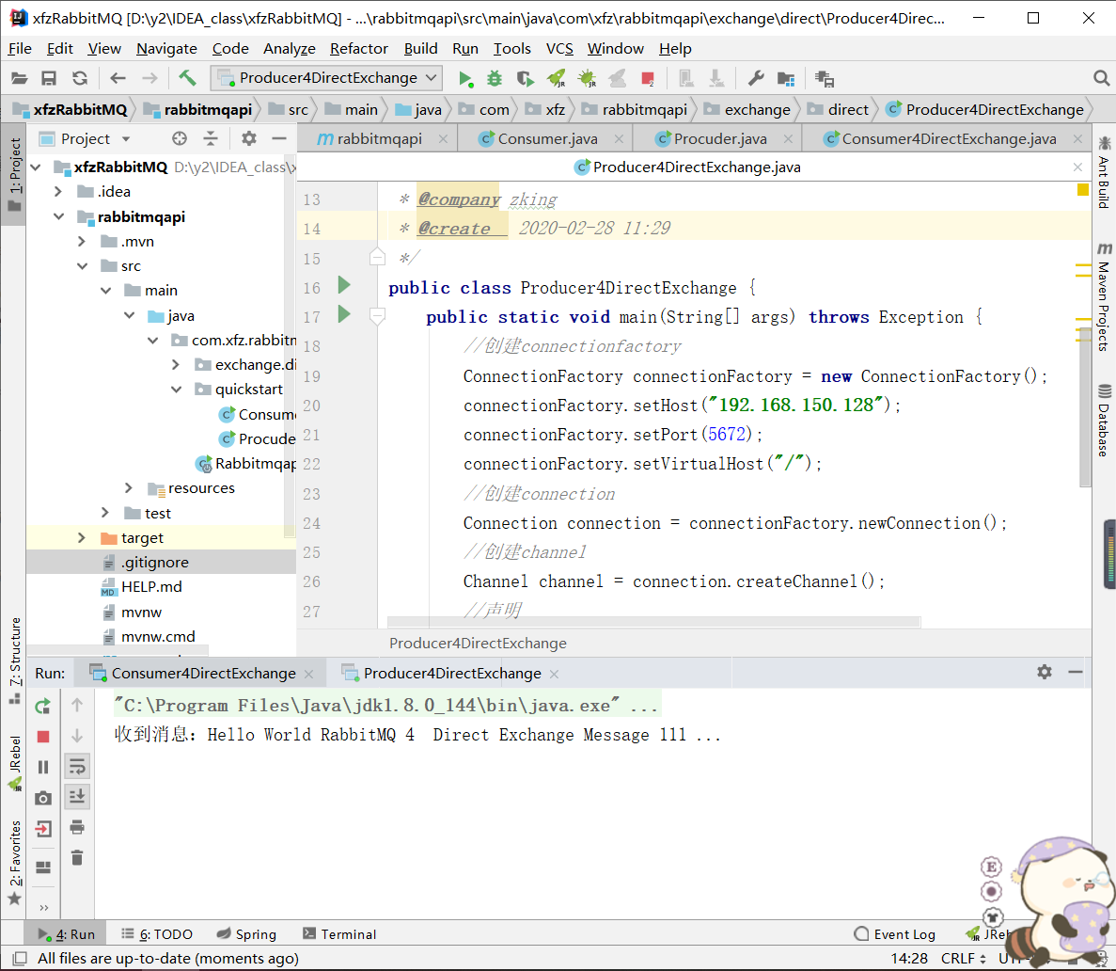This screenshot has height=971, width=1116.
Task: Toggle the JRebel left side panel
Action: coord(14,763)
